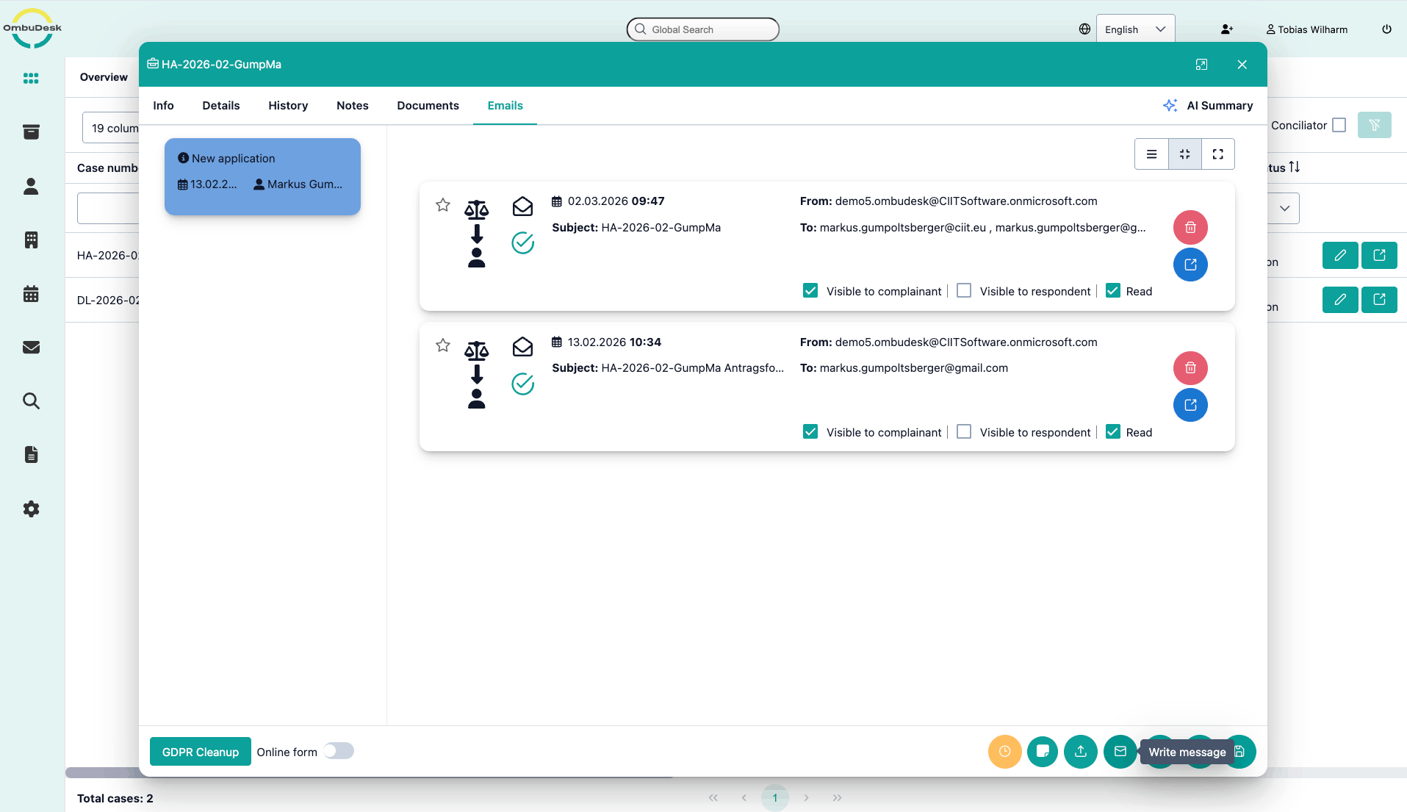Uncheck Visible to complainant on first email
The width and height of the screenshot is (1407, 812).
pyautogui.click(x=810, y=291)
